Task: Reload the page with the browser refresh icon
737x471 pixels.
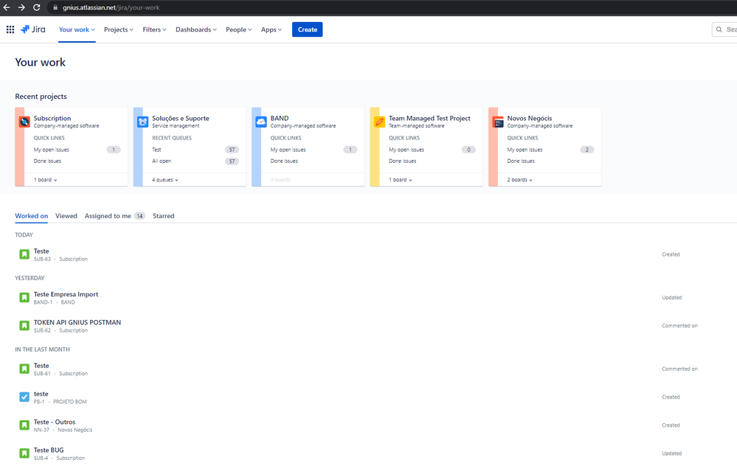Action: 37,7
